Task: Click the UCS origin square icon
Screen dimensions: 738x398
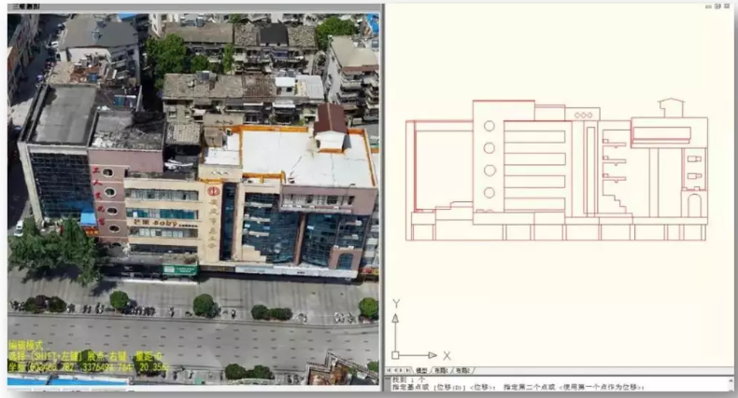Action: (x=396, y=355)
